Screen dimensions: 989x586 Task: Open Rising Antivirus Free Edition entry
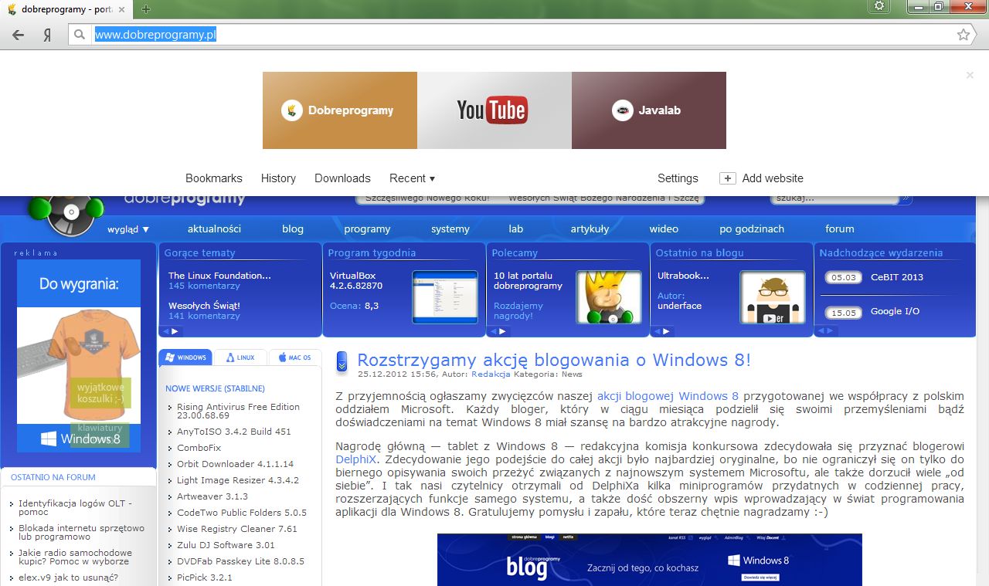(238, 411)
